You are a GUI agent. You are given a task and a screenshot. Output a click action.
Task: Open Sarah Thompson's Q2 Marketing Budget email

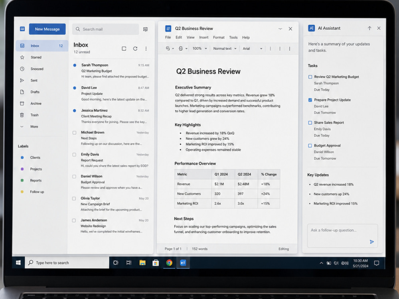point(111,71)
